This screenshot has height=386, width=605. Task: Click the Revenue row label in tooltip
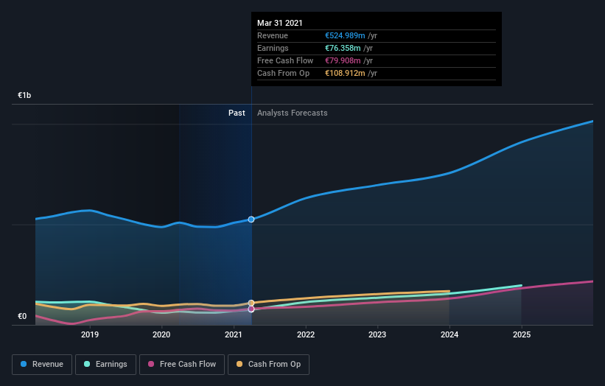[x=273, y=35]
